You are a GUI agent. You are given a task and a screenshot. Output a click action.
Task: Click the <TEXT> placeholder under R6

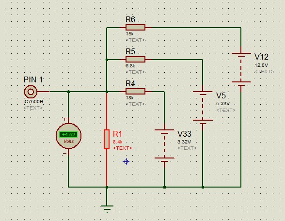135,40
